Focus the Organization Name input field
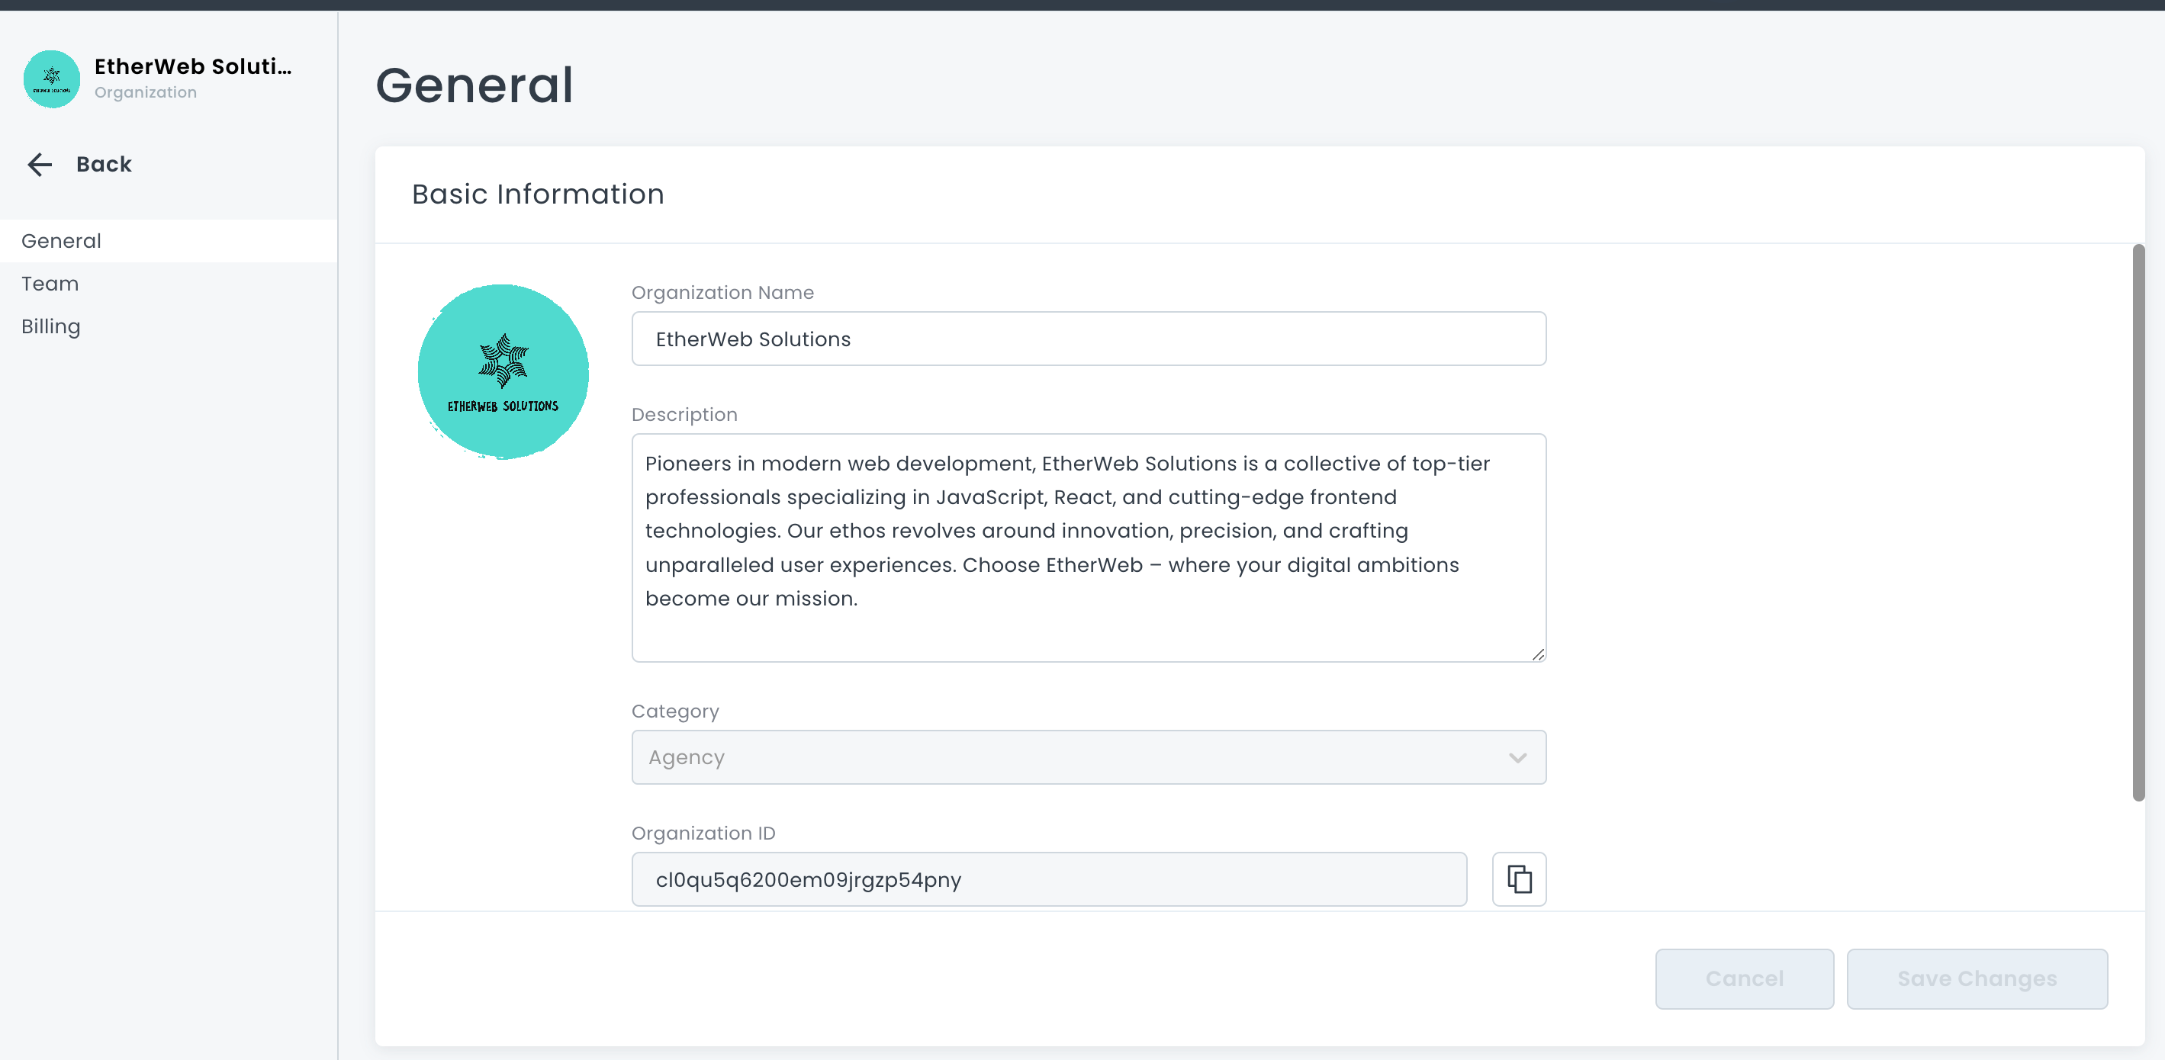 pos(1088,339)
